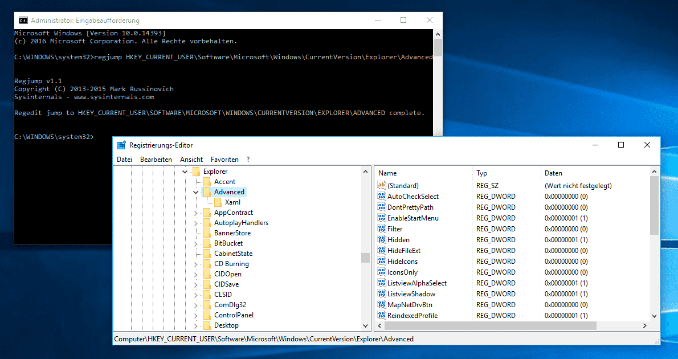Image resolution: width=678 pixels, height=359 pixels.
Task: Expand the CD Burning key
Action: 196,264
